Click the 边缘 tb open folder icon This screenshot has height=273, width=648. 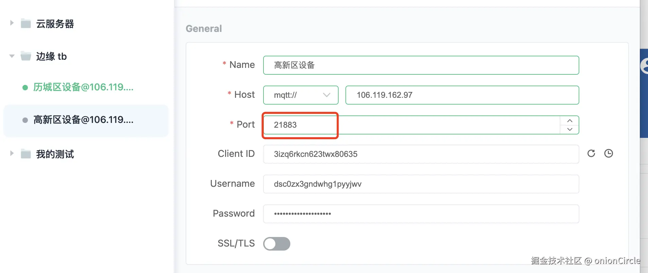coord(26,56)
